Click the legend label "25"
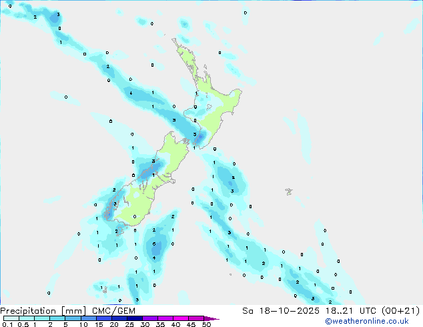The height and width of the screenshot is (327, 423). click(129, 324)
